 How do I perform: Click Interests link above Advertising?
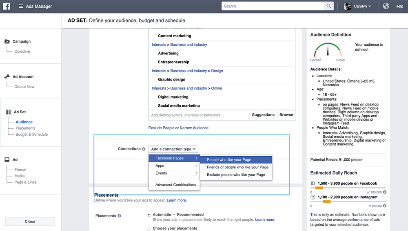coord(159,45)
